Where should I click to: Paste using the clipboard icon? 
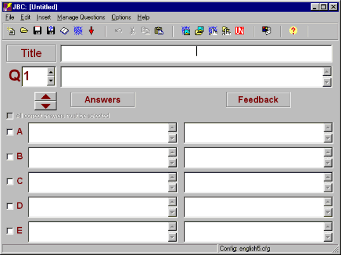(x=159, y=31)
